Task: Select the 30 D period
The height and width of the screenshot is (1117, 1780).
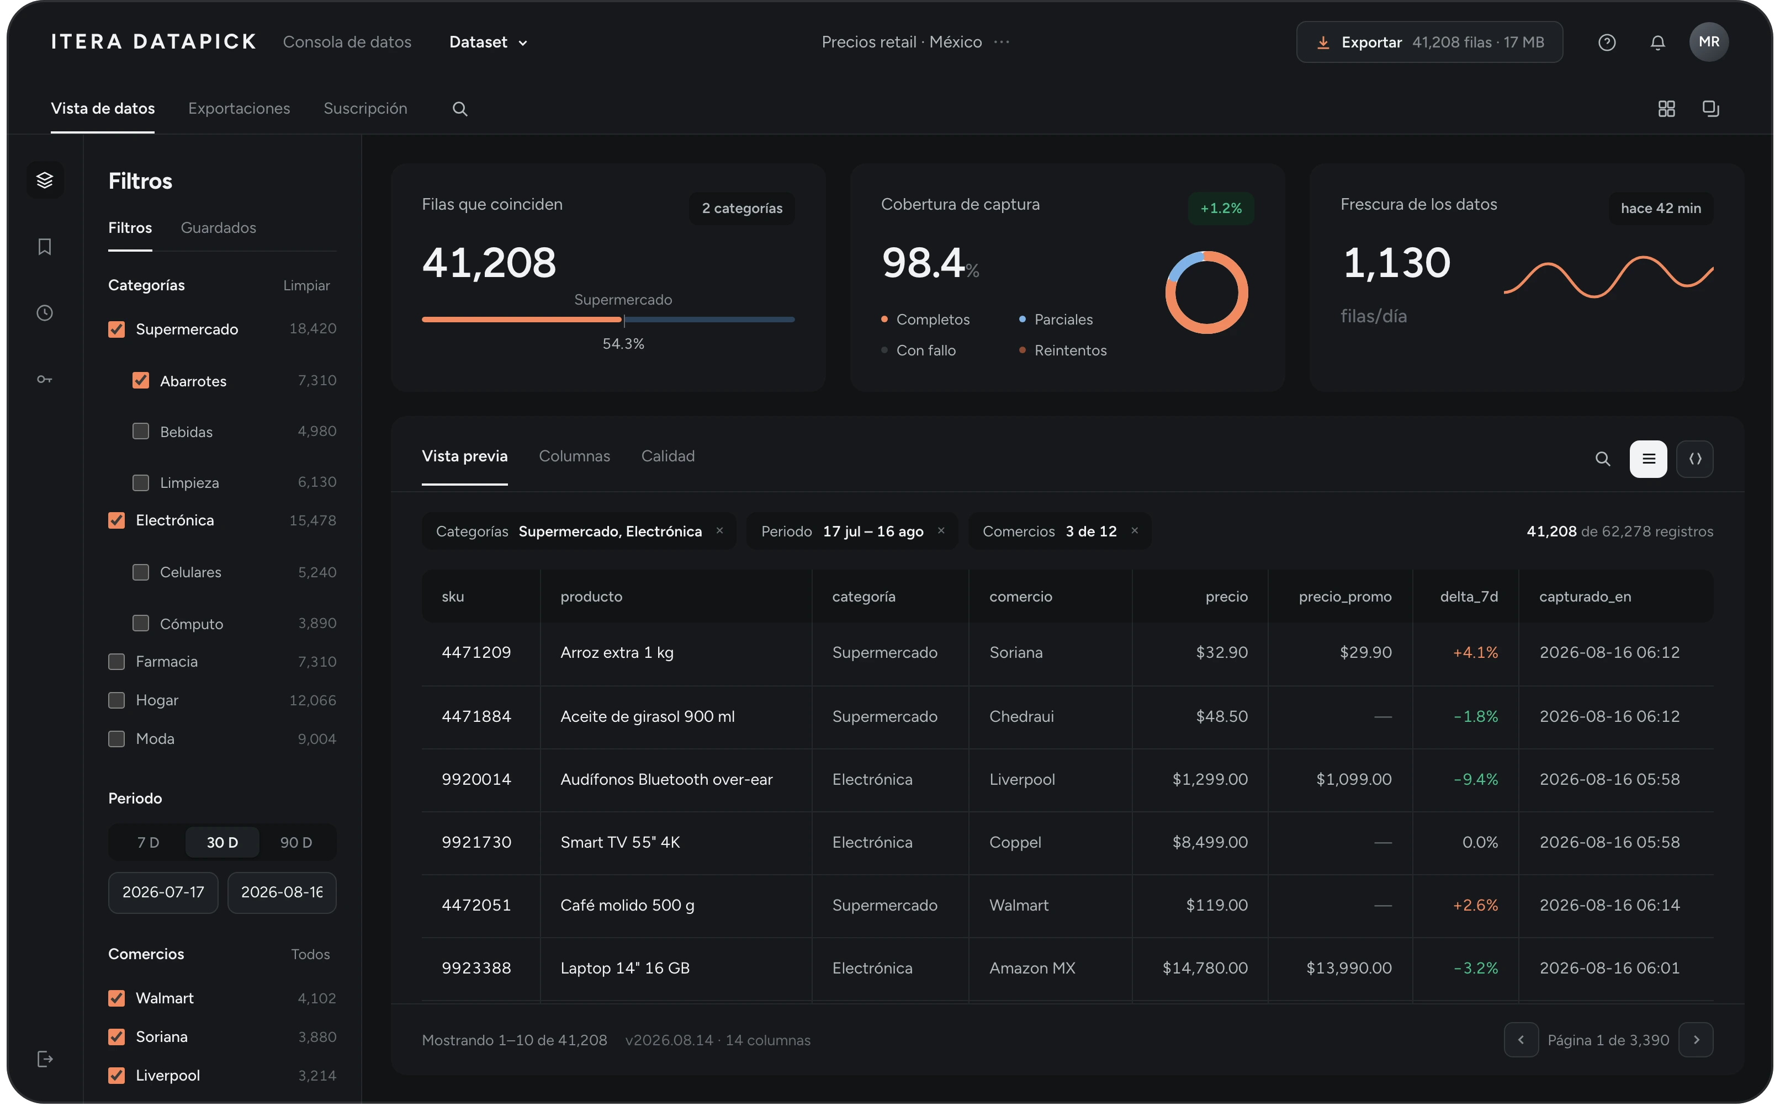Action: pyautogui.click(x=221, y=842)
